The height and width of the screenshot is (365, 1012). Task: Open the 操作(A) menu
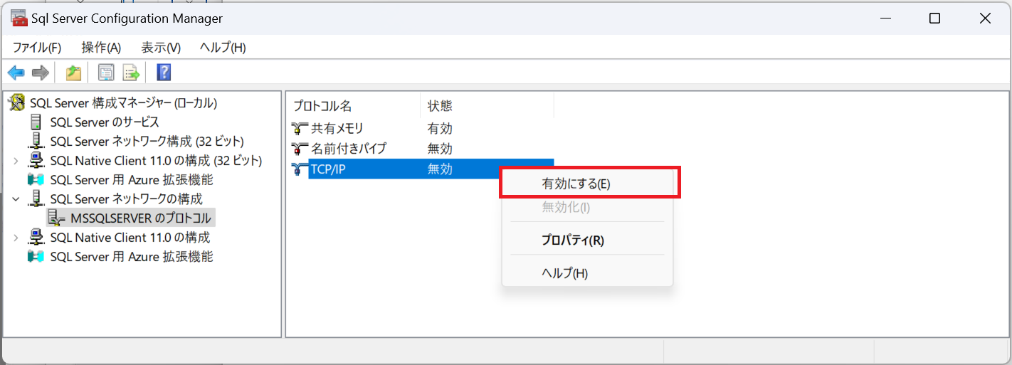[101, 48]
